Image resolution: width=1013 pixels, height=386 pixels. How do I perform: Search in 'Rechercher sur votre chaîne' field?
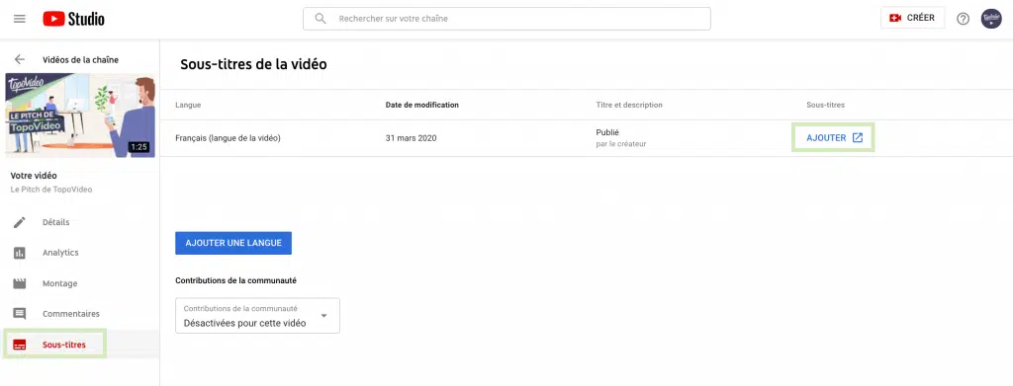coord(506,19)
